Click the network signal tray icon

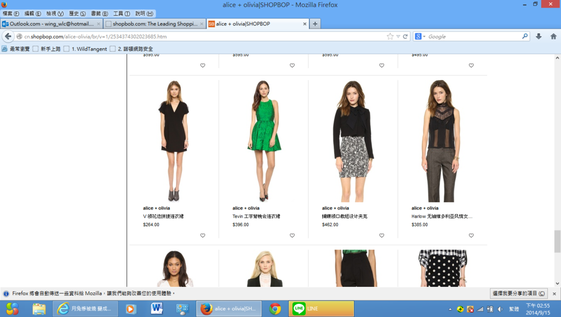pyautogui.click(x=480, y=309)
